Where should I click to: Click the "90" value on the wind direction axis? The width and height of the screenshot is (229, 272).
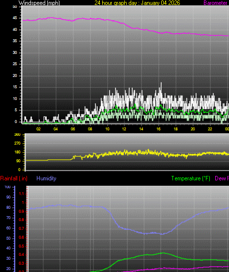pyautogui.click(x=18, y=161)
